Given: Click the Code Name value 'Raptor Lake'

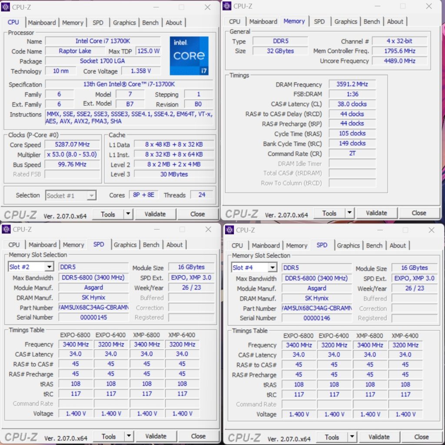Looking at the screenshot, I should [x=75, y=51].
